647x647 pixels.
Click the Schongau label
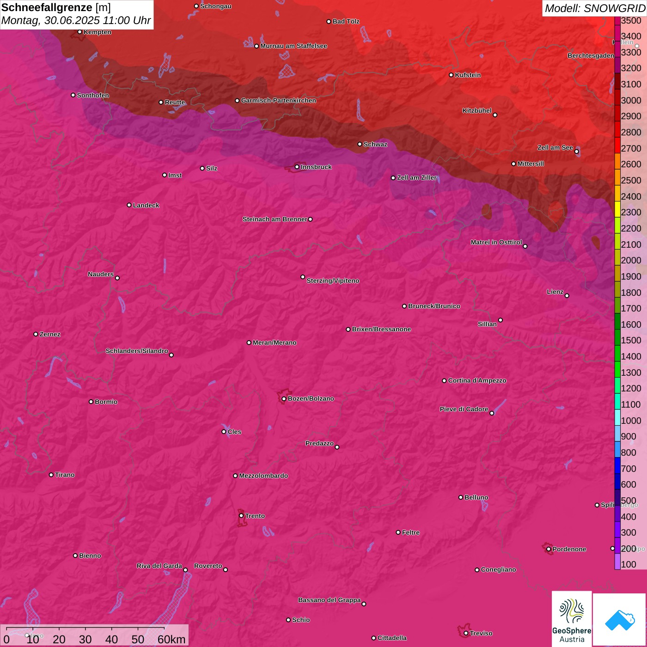[x=215, y=6]
